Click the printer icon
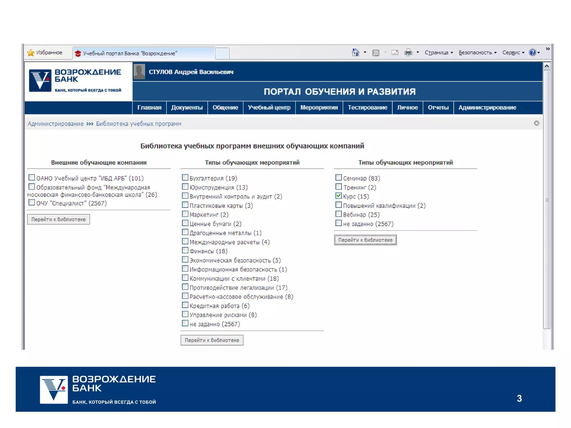The height and width of the screenshot is (428, 571). pos(408,52)
